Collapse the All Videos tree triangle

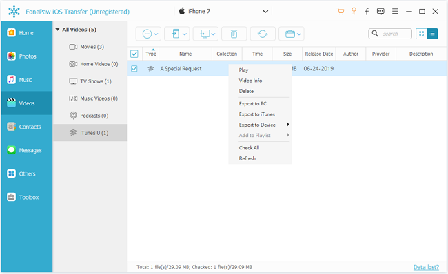(x=57, y=30)
